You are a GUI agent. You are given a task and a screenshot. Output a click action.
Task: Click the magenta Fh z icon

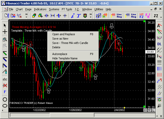(148, 16)
